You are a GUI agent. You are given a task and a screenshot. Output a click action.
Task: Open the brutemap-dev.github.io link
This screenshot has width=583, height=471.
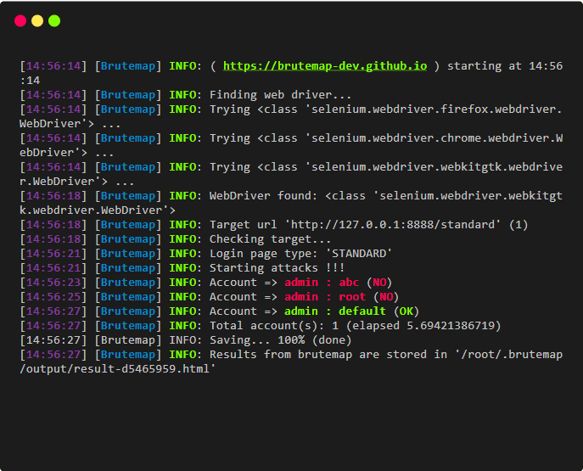(x=325, y=65)
